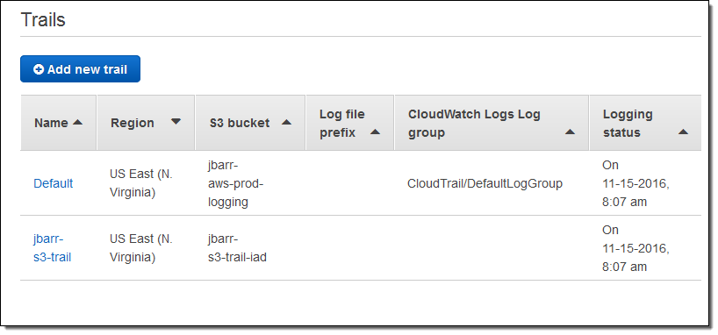The image size is (718, 335).
Task: Click the Logging status header text
Action: pos(628,123)
